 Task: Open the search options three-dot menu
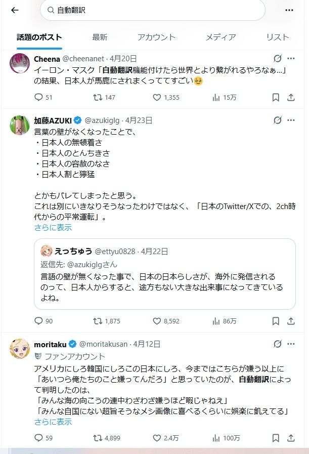(289, 10)
